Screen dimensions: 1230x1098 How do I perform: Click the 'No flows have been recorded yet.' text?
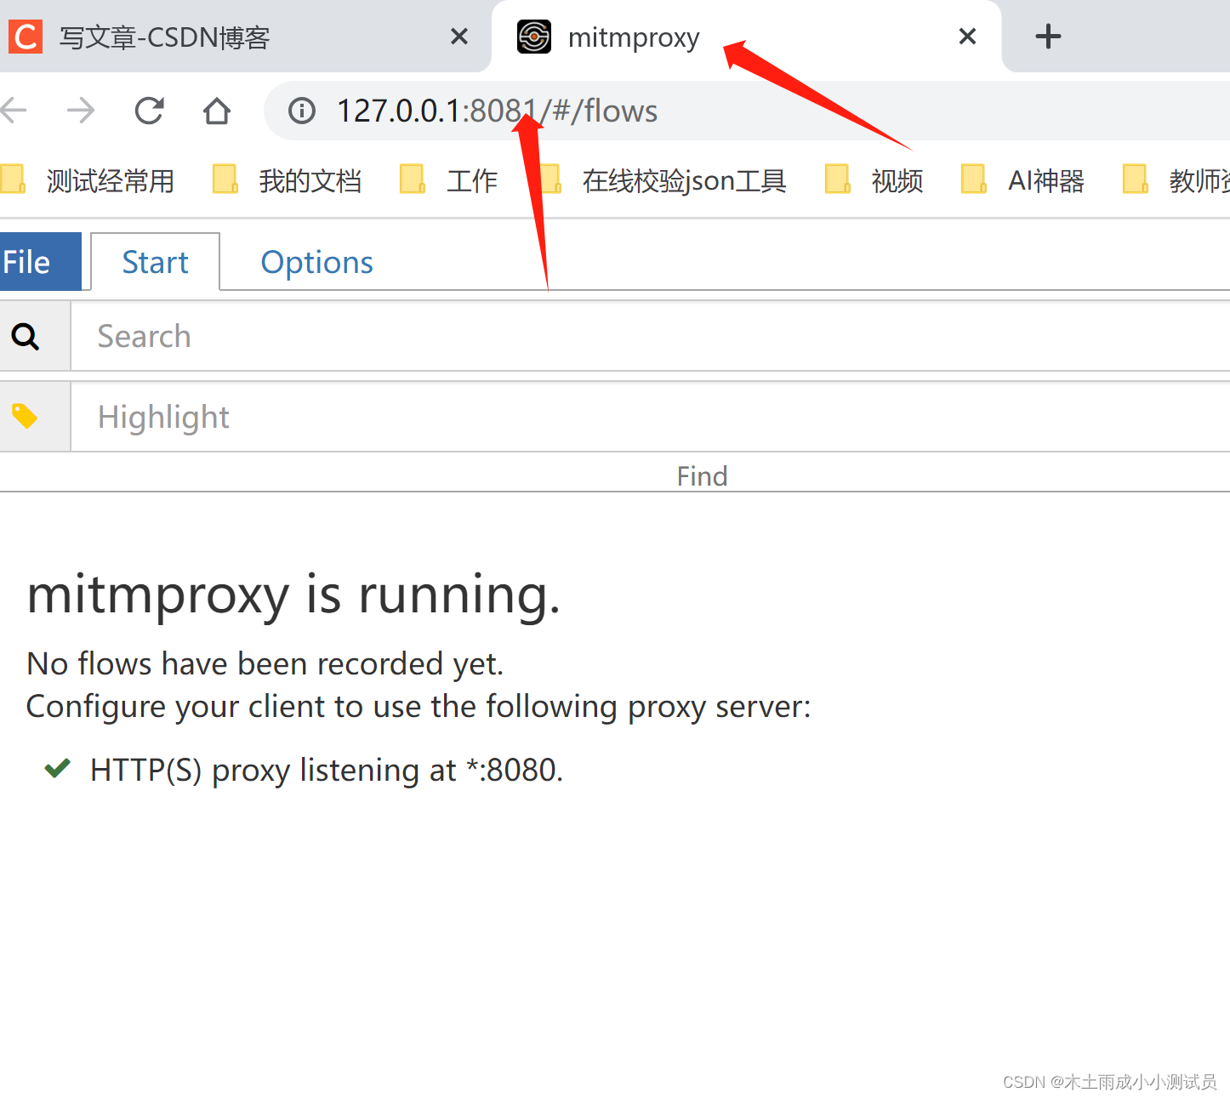coord(265,663)
